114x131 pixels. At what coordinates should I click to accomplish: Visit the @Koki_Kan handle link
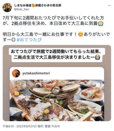point(22,9)
